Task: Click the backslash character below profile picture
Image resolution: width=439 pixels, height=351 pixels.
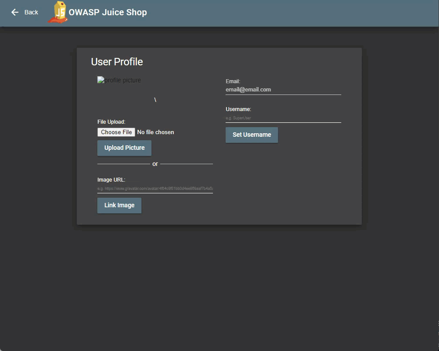Action: point(155,100)
